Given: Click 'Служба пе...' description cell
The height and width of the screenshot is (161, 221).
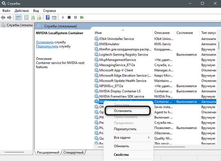Looking at the screenshot, I should click(164, 123).
